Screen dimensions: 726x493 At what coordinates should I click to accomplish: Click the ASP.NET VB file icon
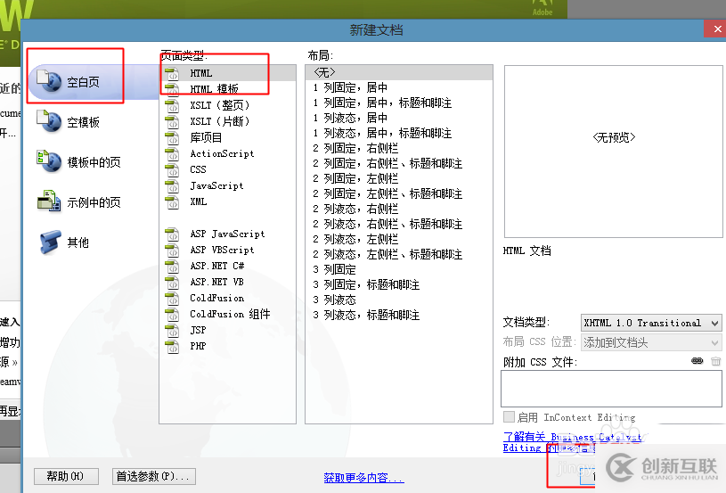(172, 282)
